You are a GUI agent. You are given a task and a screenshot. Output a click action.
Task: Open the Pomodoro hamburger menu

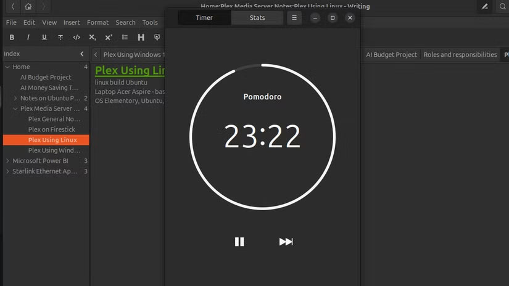[x=294, y=18]
